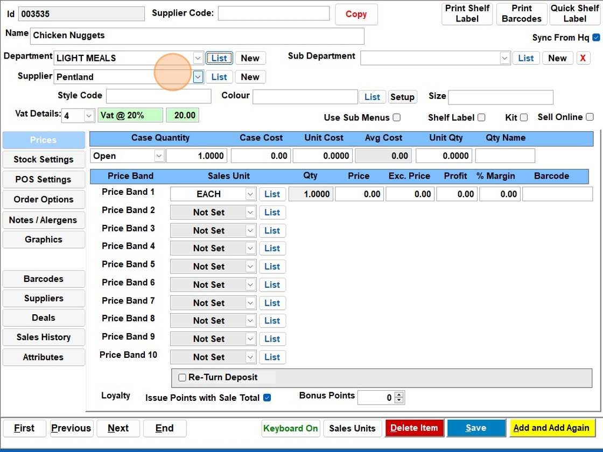The image size is (603, 452).
Task: Open the Order Options tab
Action: (44, 200)
